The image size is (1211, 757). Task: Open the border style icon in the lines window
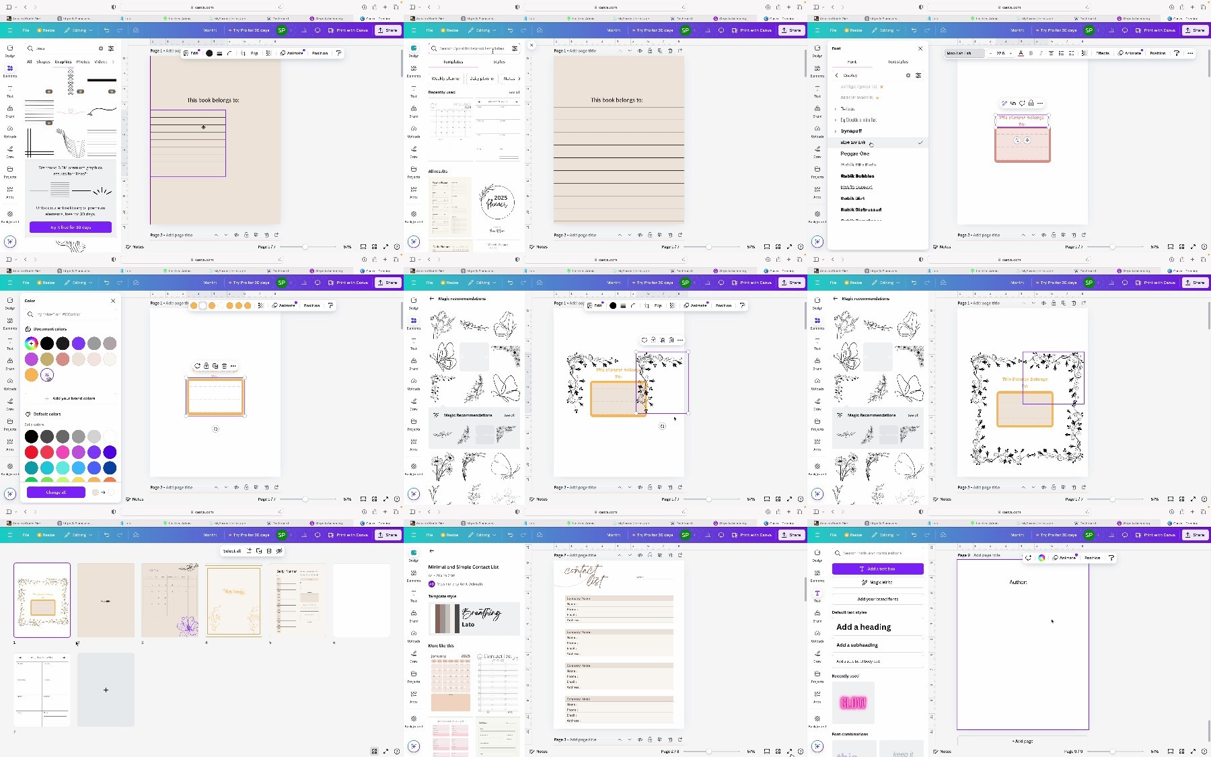[x=219, y=53]
